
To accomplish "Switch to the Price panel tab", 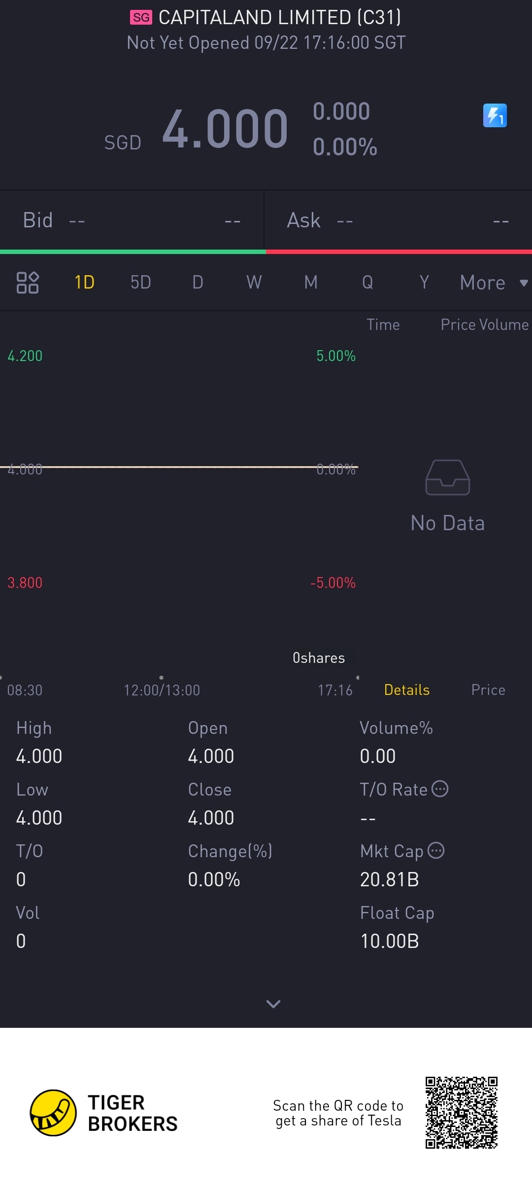I will 488,690.
